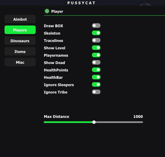Turn off the Skeleton toggle

(96, 33)
